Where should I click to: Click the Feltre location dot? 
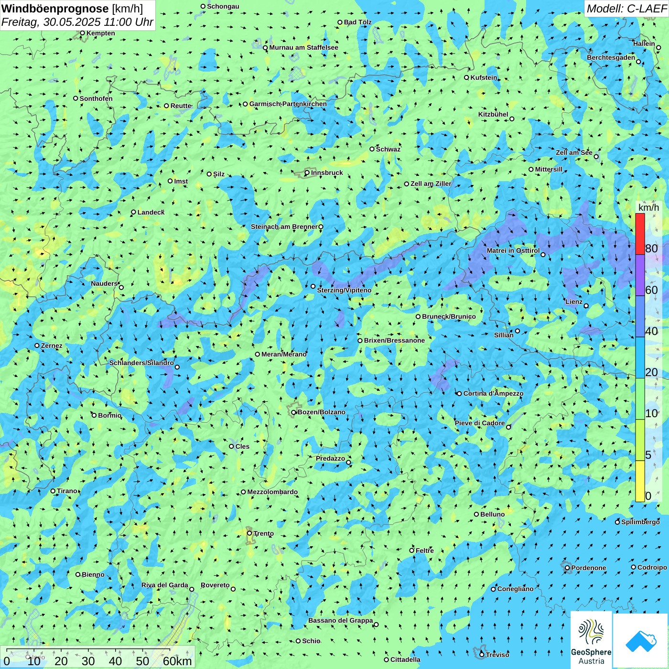click(x=412, y=550)
